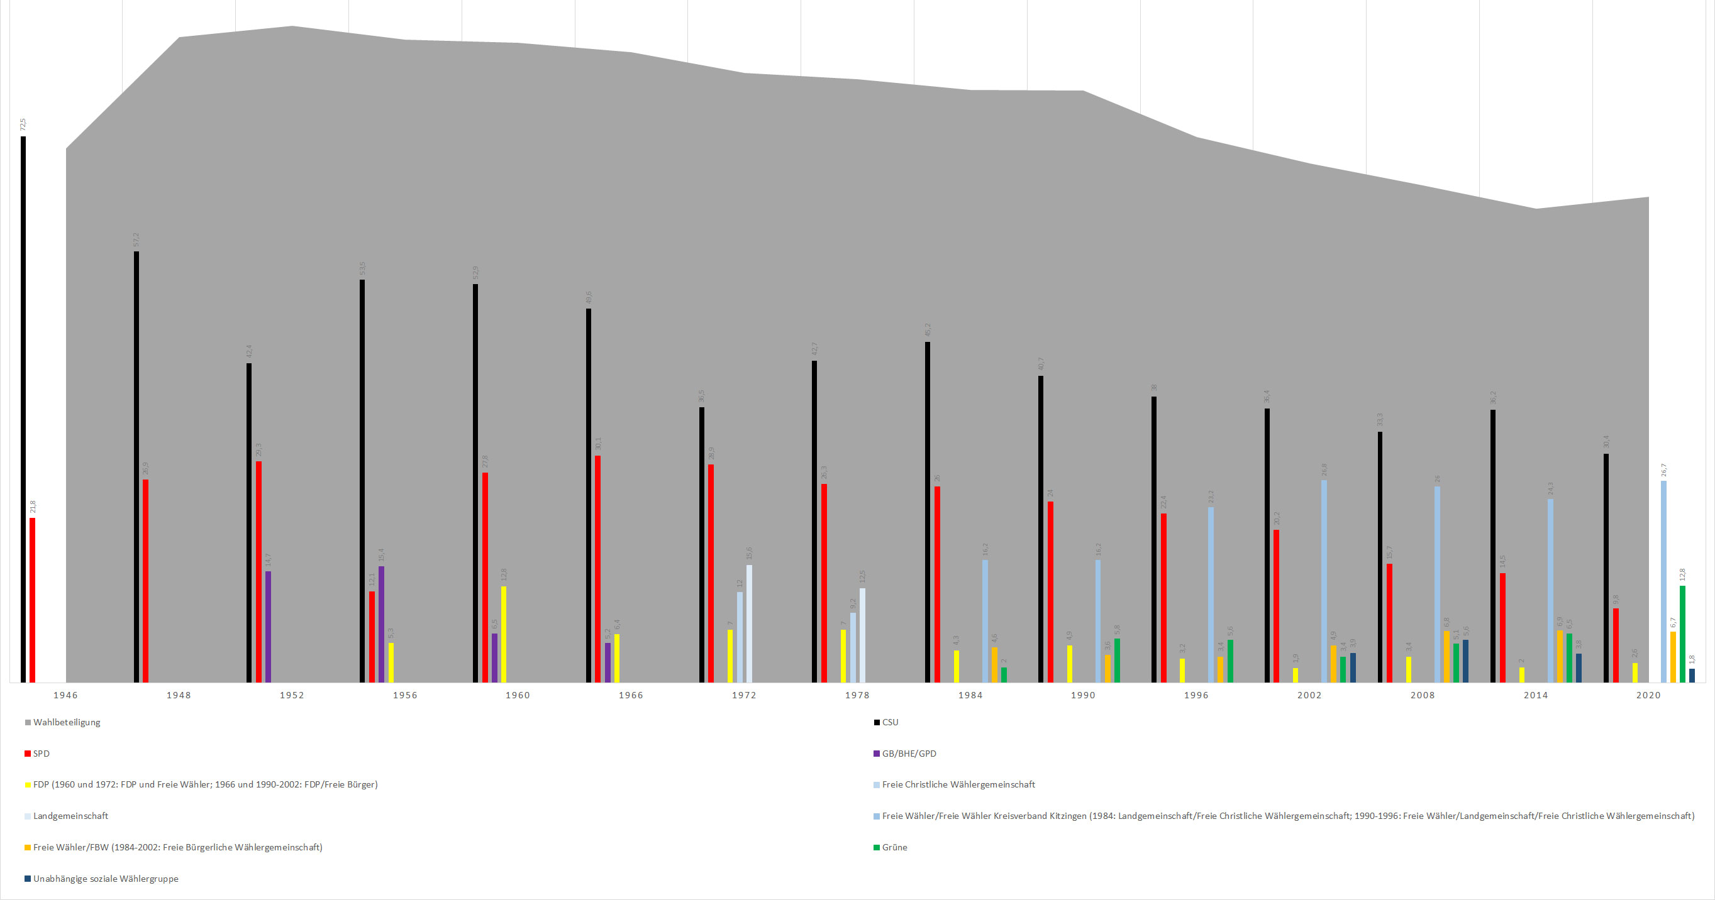This screenshot has width=1715, height=900.
Task: Click the Landgemeinschaft legend label
Action: pyautogui.click(x=70, y=816)
